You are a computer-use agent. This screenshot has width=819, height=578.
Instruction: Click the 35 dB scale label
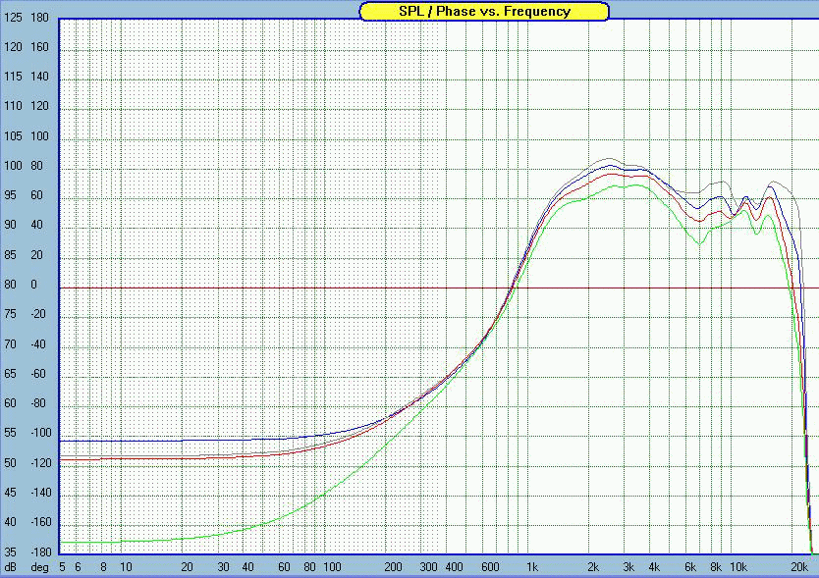tap(10, 552)
